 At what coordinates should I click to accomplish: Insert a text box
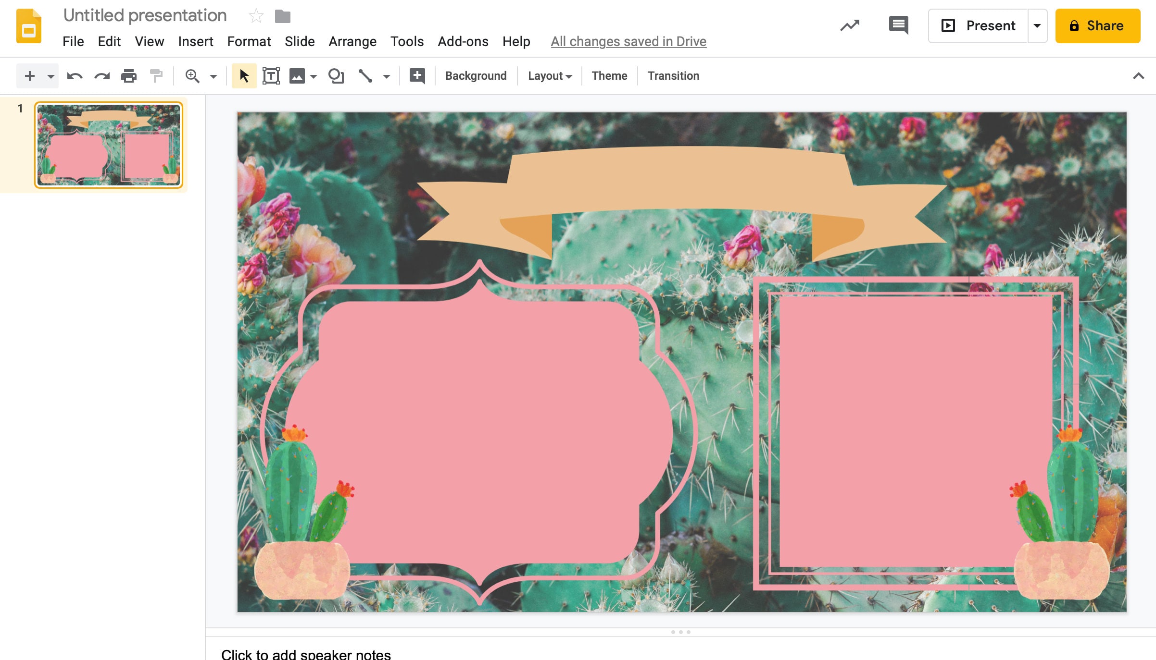click(272, 75)
